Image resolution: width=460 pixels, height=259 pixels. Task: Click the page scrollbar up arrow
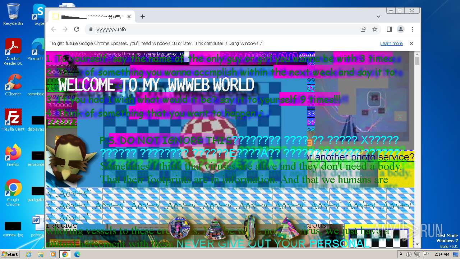click(417, 54)
